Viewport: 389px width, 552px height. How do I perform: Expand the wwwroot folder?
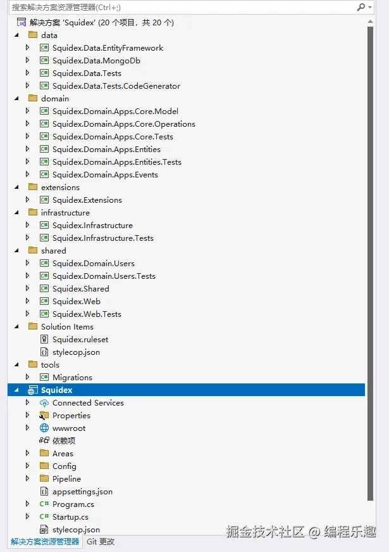click(27, 428)
